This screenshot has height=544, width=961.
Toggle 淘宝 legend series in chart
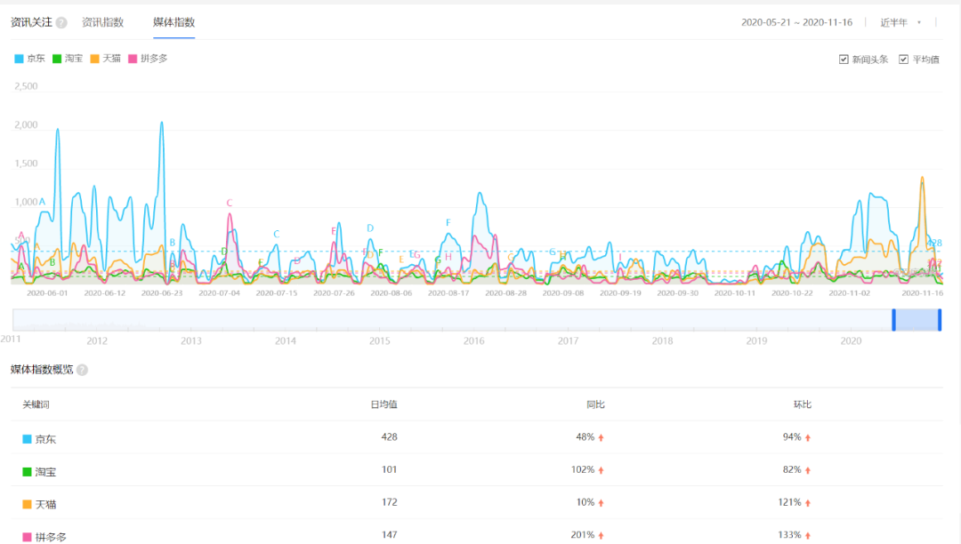[x=68, y=58]
